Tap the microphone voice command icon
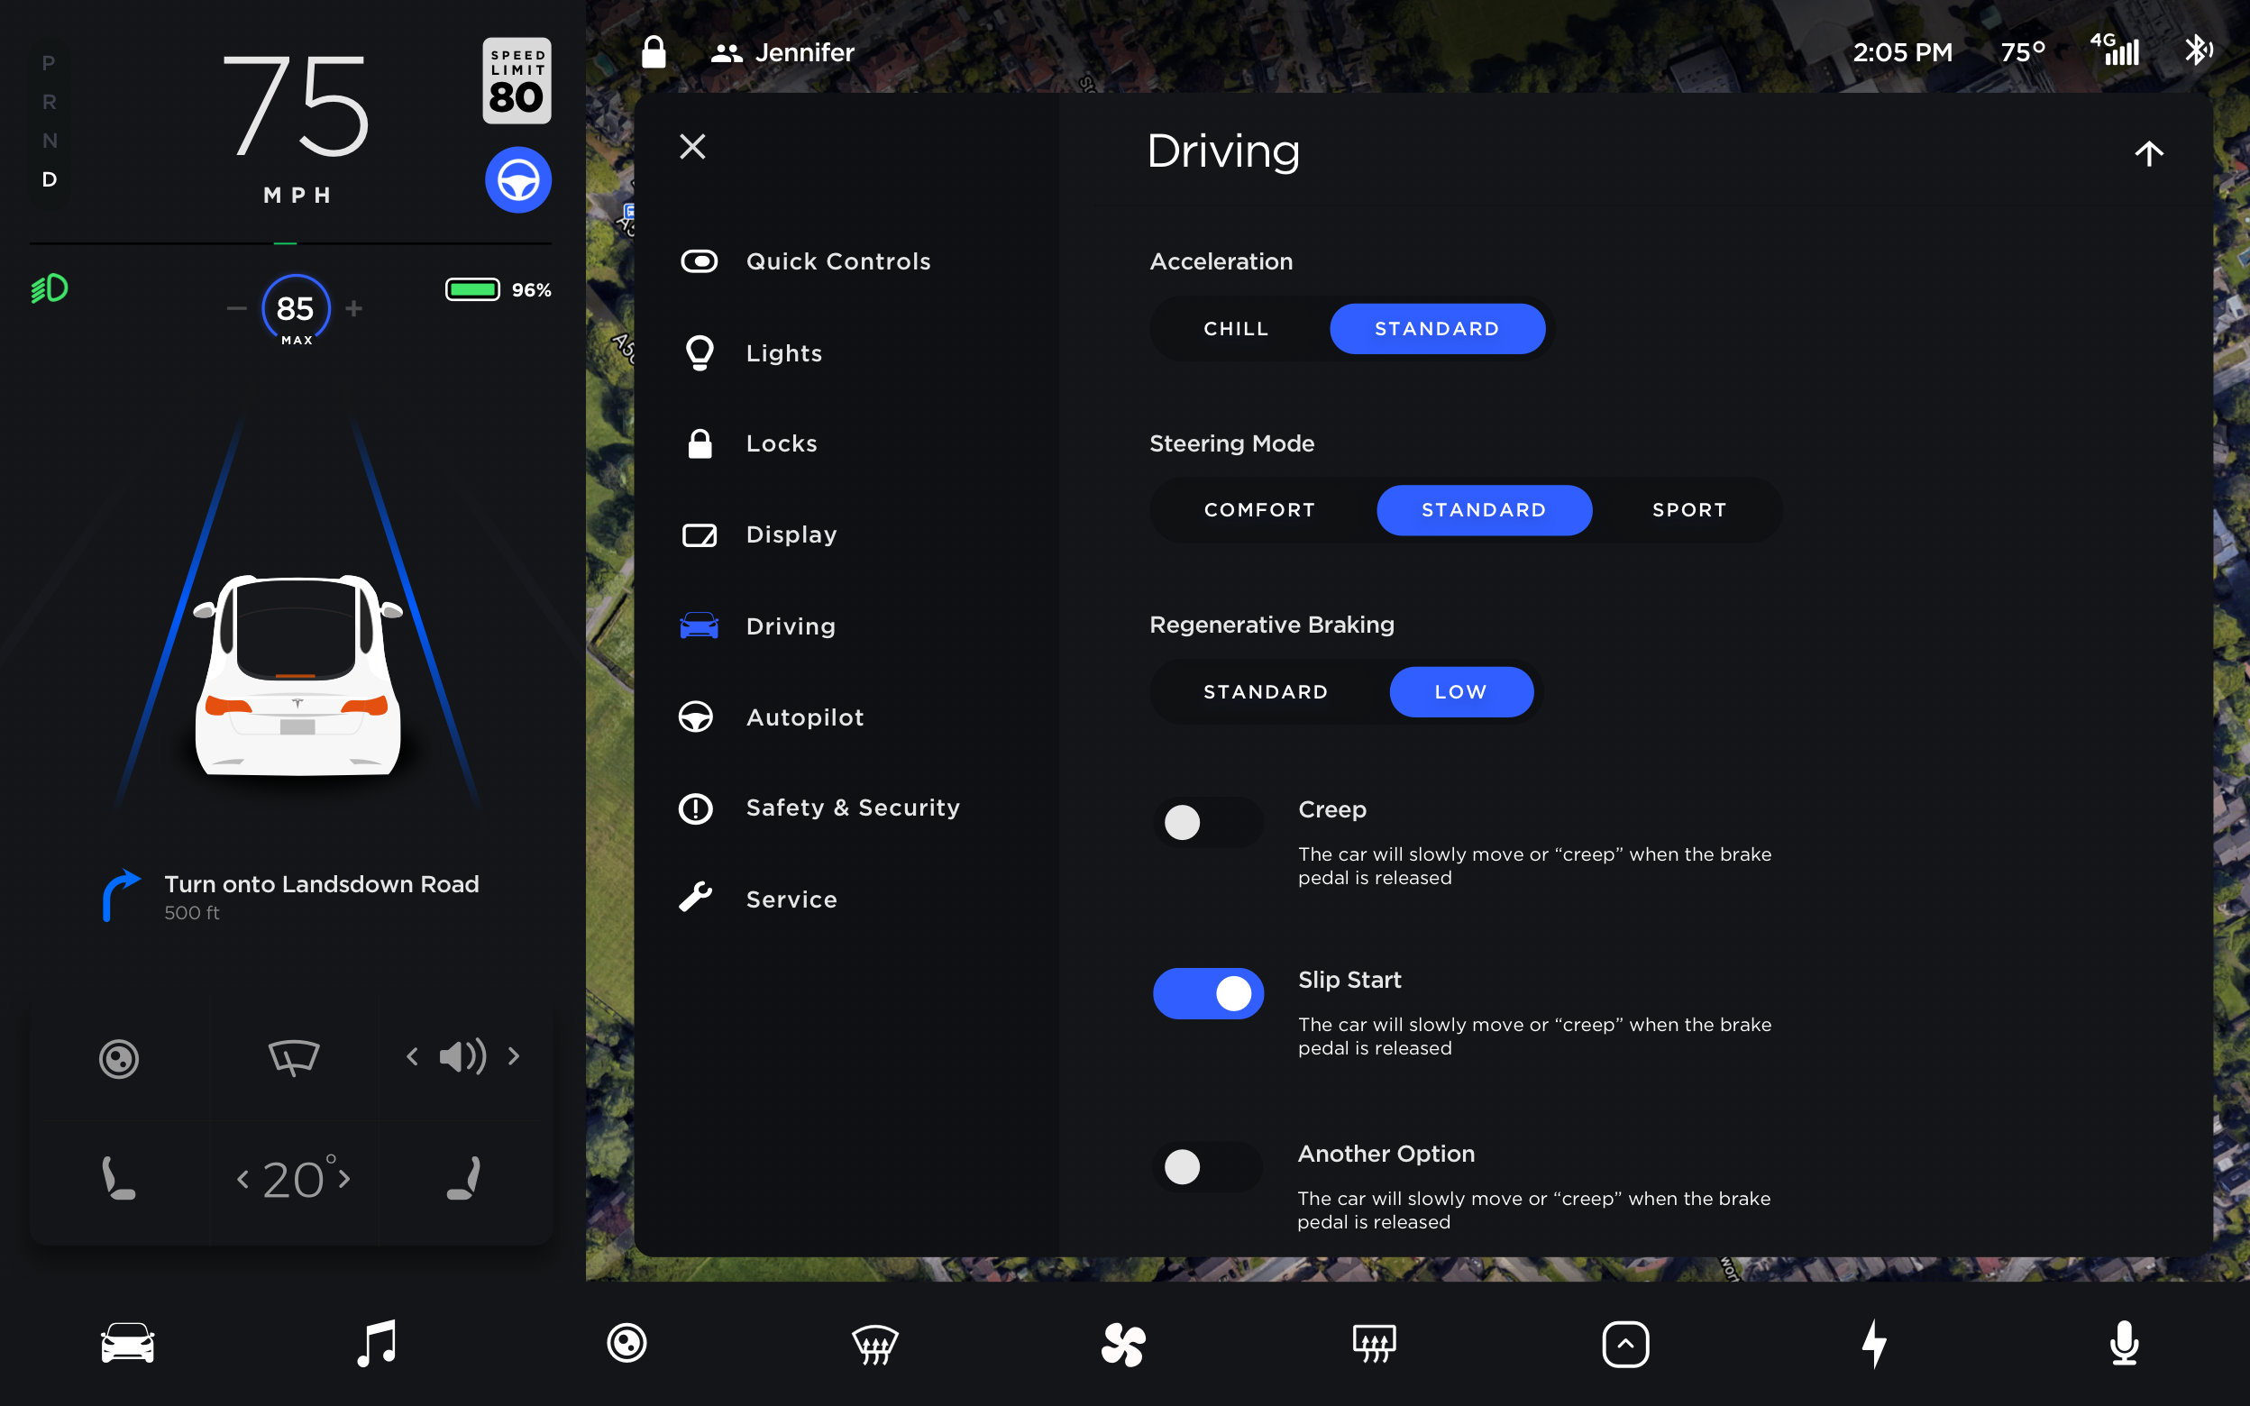Screen dimensions: 2250x1406 pyautogui.click(x=2124, y=1344)
